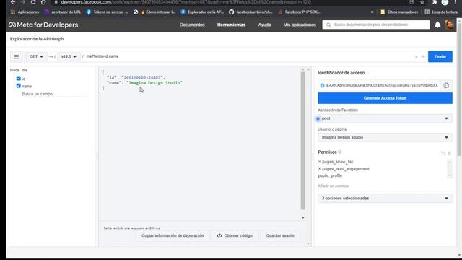Open the Lista de lectura panel
This screenshot has height=260, width=462.
(x=441, y=12)
